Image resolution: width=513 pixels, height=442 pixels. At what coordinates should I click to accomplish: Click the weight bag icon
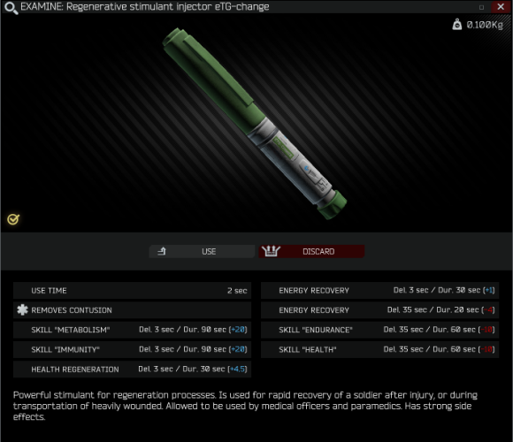(x=456, y=24)
